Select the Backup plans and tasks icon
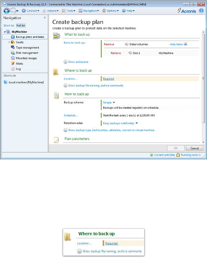This screenshot has width=207, height=259. (13, 37)
